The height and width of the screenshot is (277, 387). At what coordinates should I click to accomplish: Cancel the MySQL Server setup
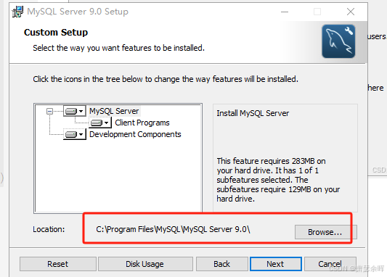click(330, 264)
